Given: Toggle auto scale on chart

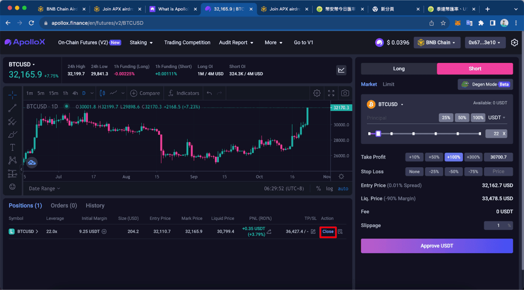Looking at the screenshot, I should point(343,189).
